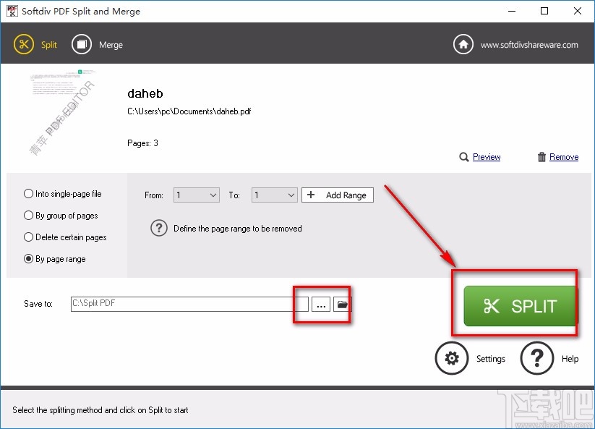Maximize the Softdiv PDF window
Image resolution: width=595 pixels, height=429 pixels.
point(544,11)
